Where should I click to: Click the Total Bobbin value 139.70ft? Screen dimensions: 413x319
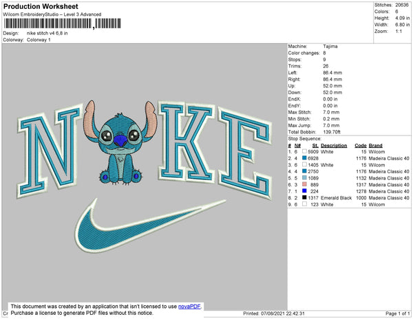pyautogui.click(x=332, y=132)
